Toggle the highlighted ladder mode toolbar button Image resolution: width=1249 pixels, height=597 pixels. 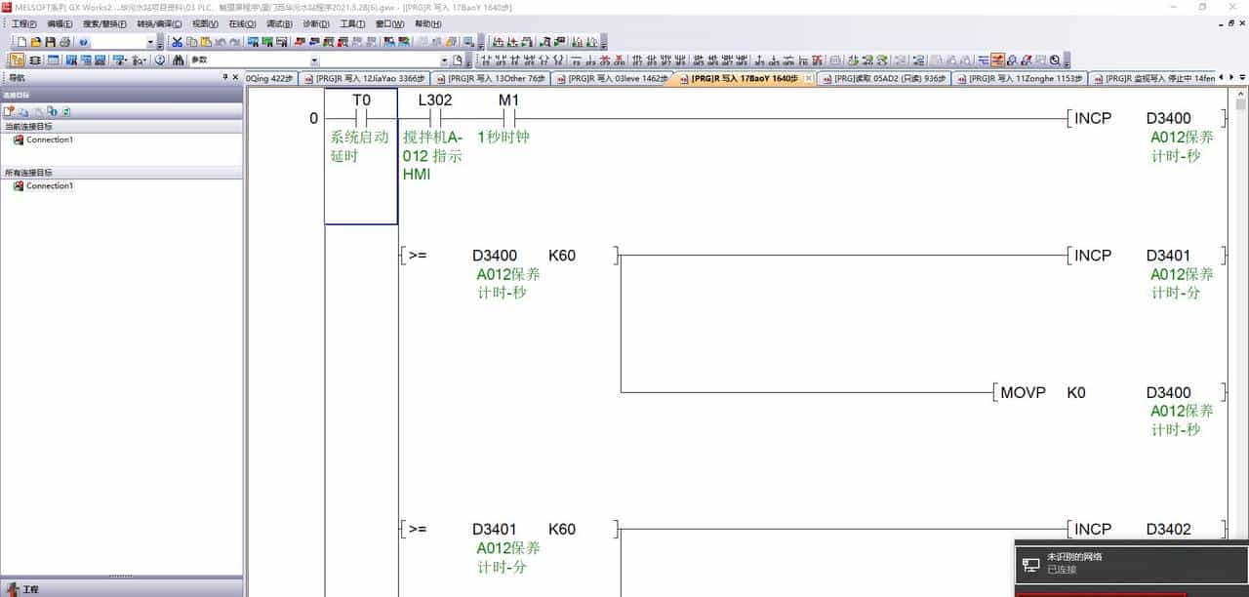coord(997,60)
